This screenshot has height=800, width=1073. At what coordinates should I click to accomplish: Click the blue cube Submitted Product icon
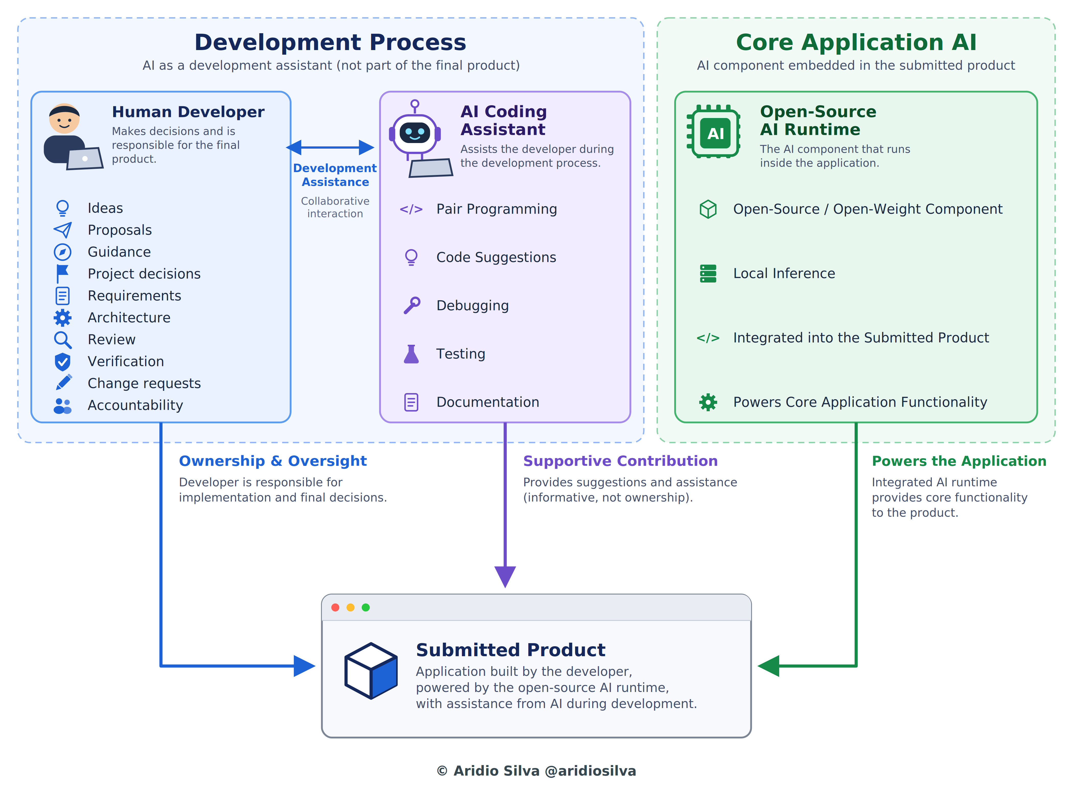tap(371, 671)
